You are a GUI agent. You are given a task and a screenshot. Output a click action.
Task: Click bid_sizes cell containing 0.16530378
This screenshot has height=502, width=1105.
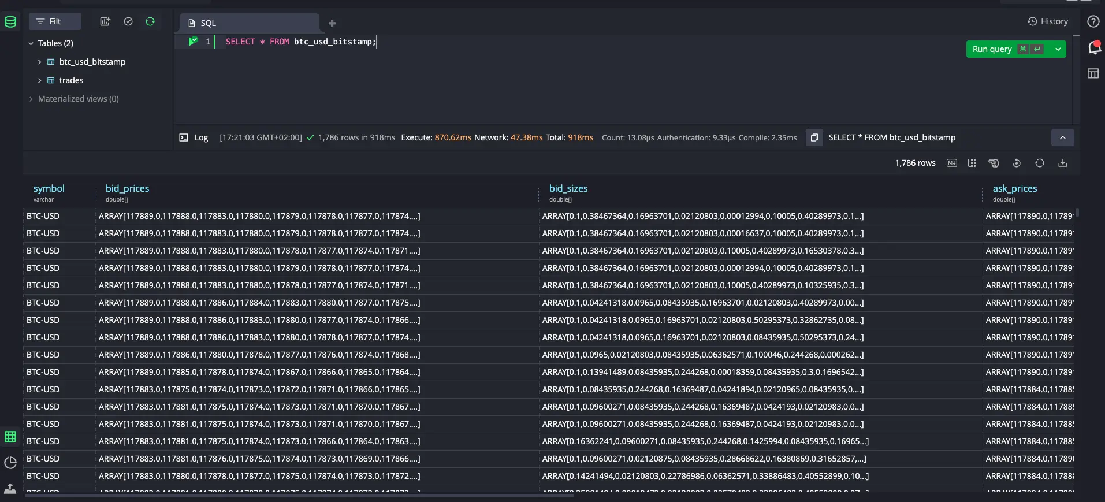click(760, 251)
